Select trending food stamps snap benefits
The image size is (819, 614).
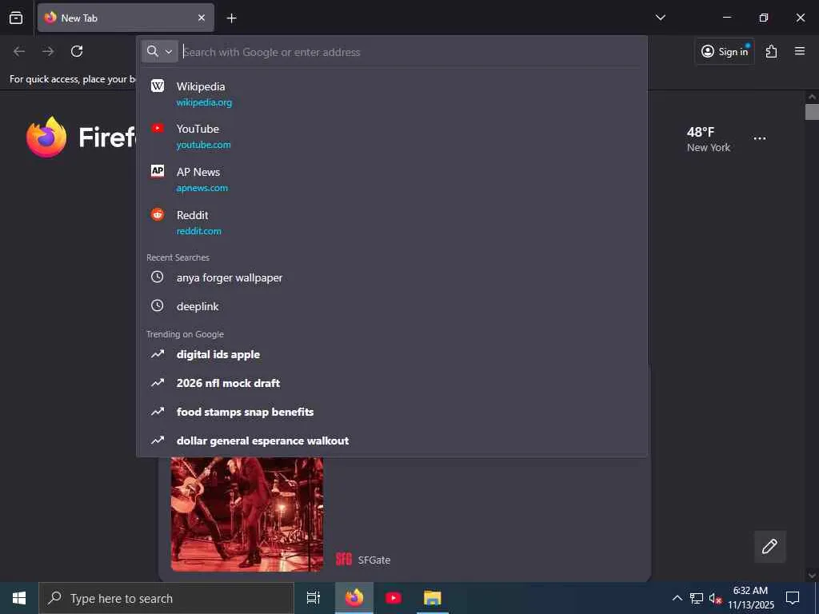[x=392, y=412]
